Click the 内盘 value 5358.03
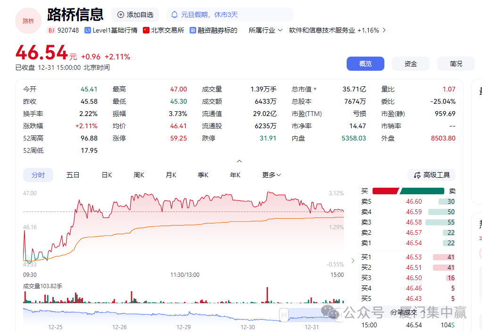 click(x=354, y=138)
